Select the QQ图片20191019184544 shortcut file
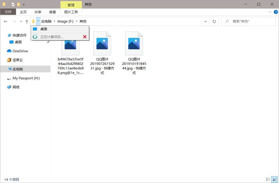The height and width of the screenshot is (183, 279). 134,52
